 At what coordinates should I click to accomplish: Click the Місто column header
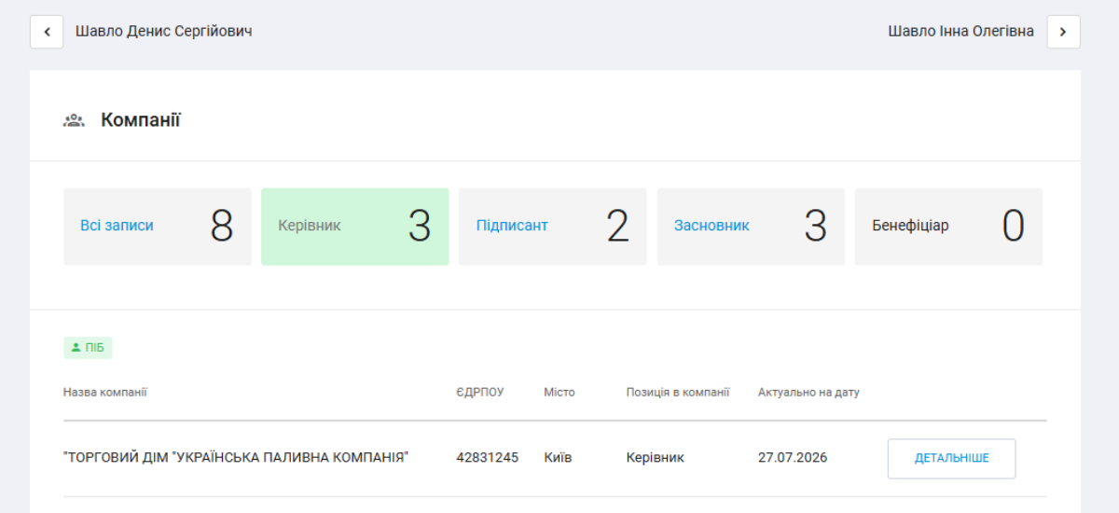tap(559, 393)
